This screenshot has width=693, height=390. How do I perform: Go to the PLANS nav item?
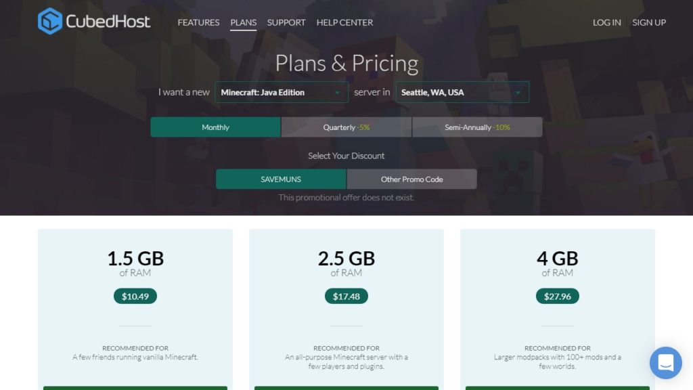pos(243,22)
